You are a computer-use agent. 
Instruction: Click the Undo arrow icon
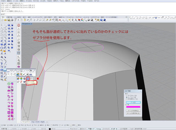28,20
